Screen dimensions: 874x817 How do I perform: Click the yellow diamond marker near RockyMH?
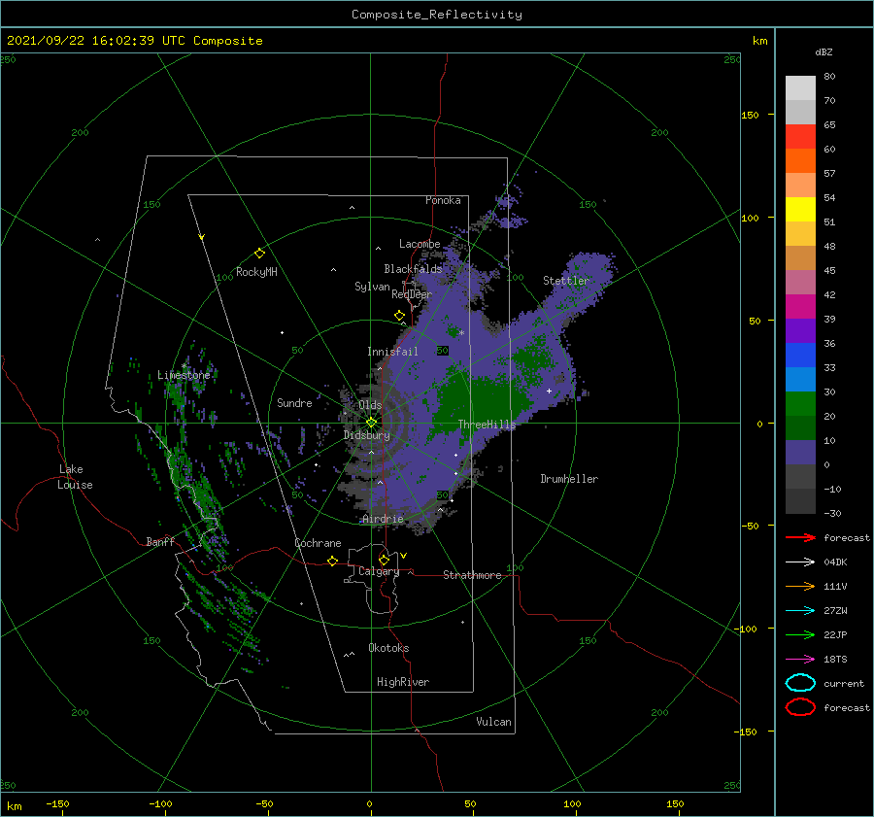click(259, 254)
